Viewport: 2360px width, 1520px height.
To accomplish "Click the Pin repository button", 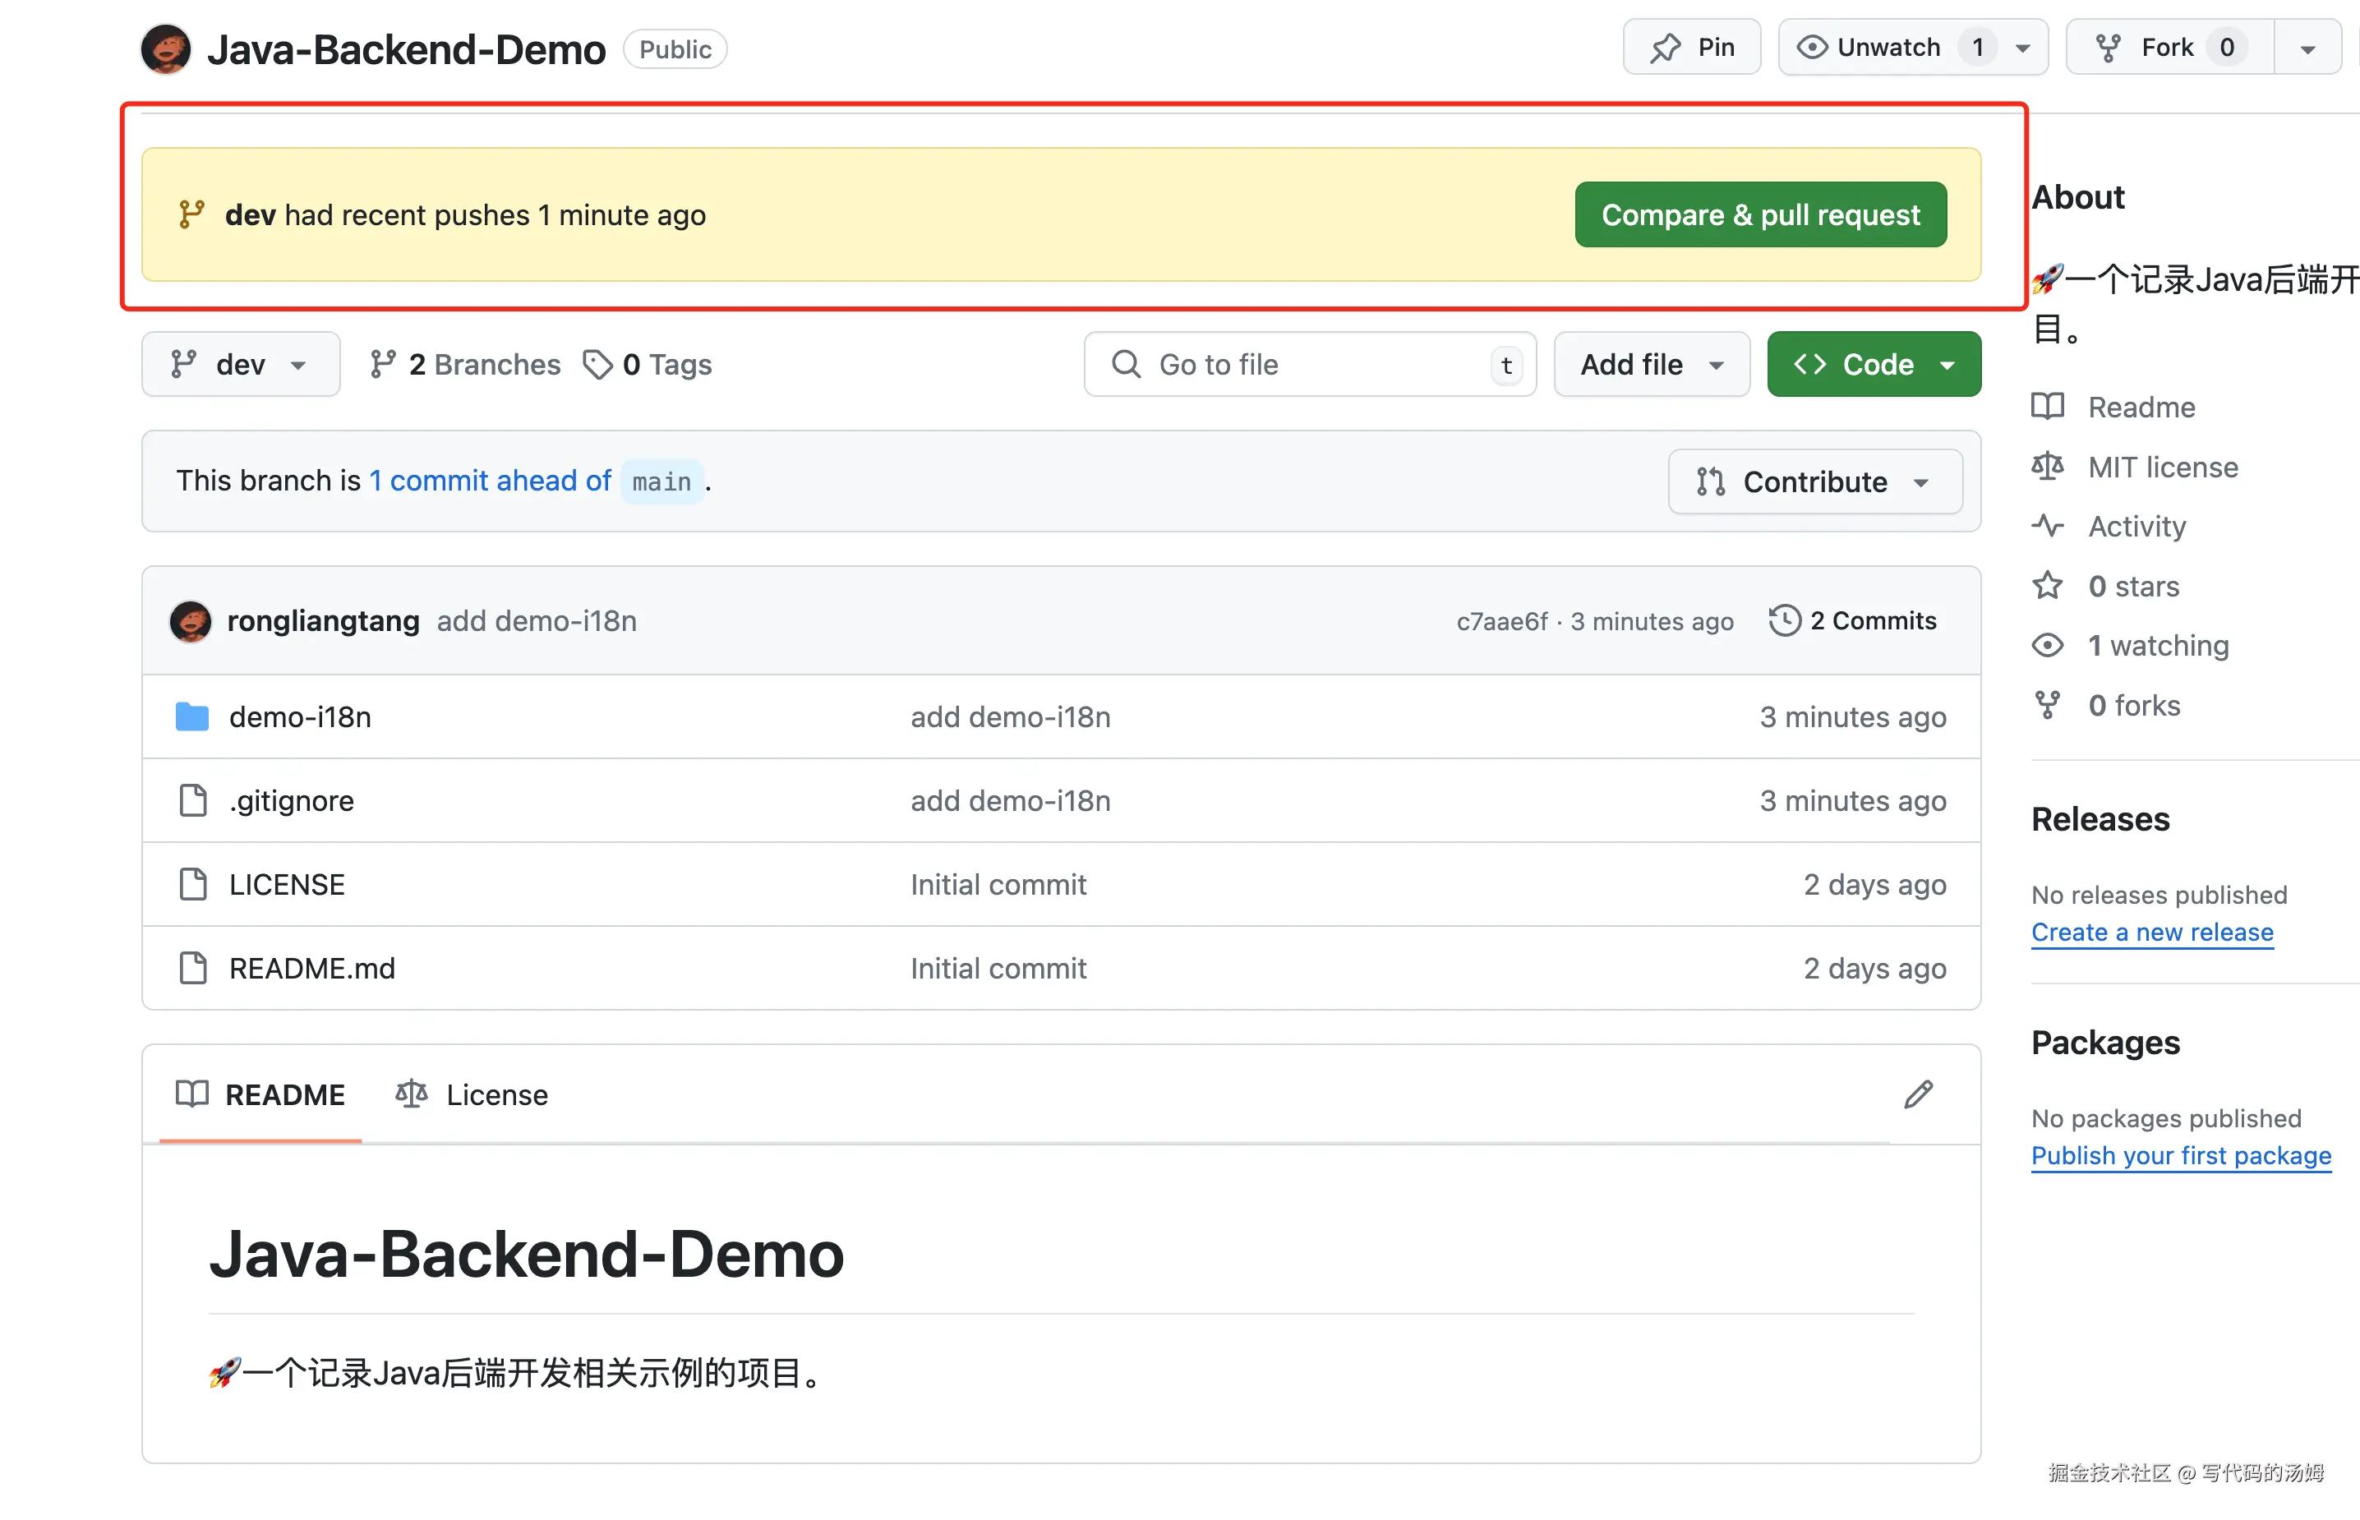I will pos(1692,48).
